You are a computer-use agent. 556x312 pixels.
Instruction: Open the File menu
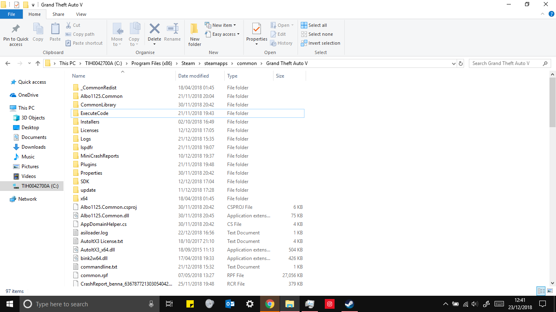tap(11, 14)
